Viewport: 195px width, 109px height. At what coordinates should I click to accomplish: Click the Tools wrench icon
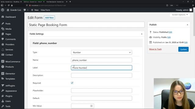(x=3, y=106)
